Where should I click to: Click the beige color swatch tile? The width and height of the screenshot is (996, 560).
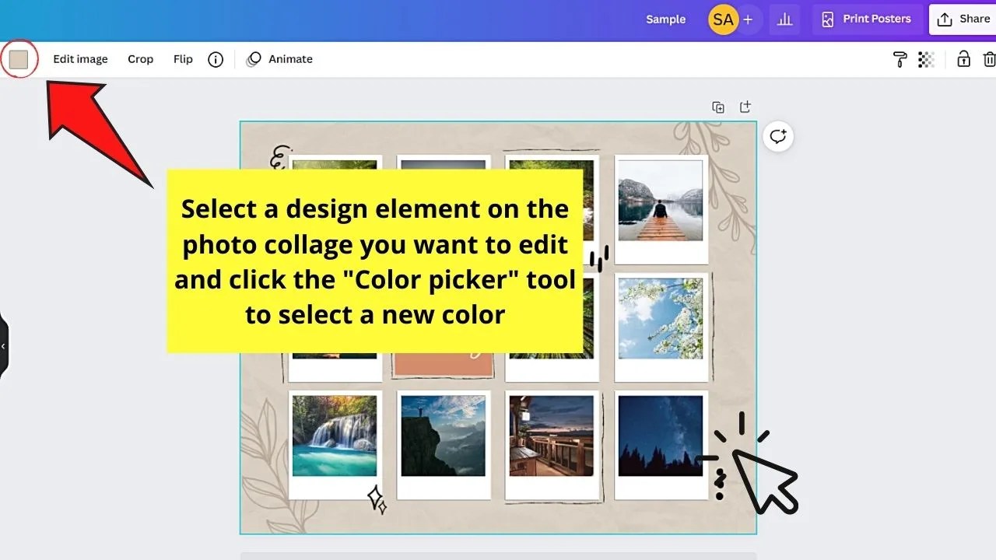pyautogui.click(x=19, y=58)
